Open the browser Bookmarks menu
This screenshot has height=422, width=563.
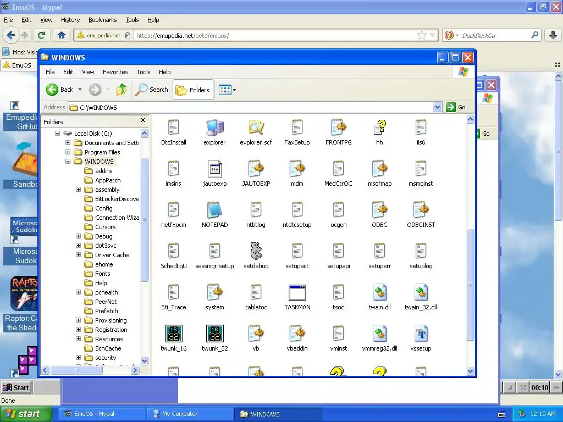coord(102,20)
